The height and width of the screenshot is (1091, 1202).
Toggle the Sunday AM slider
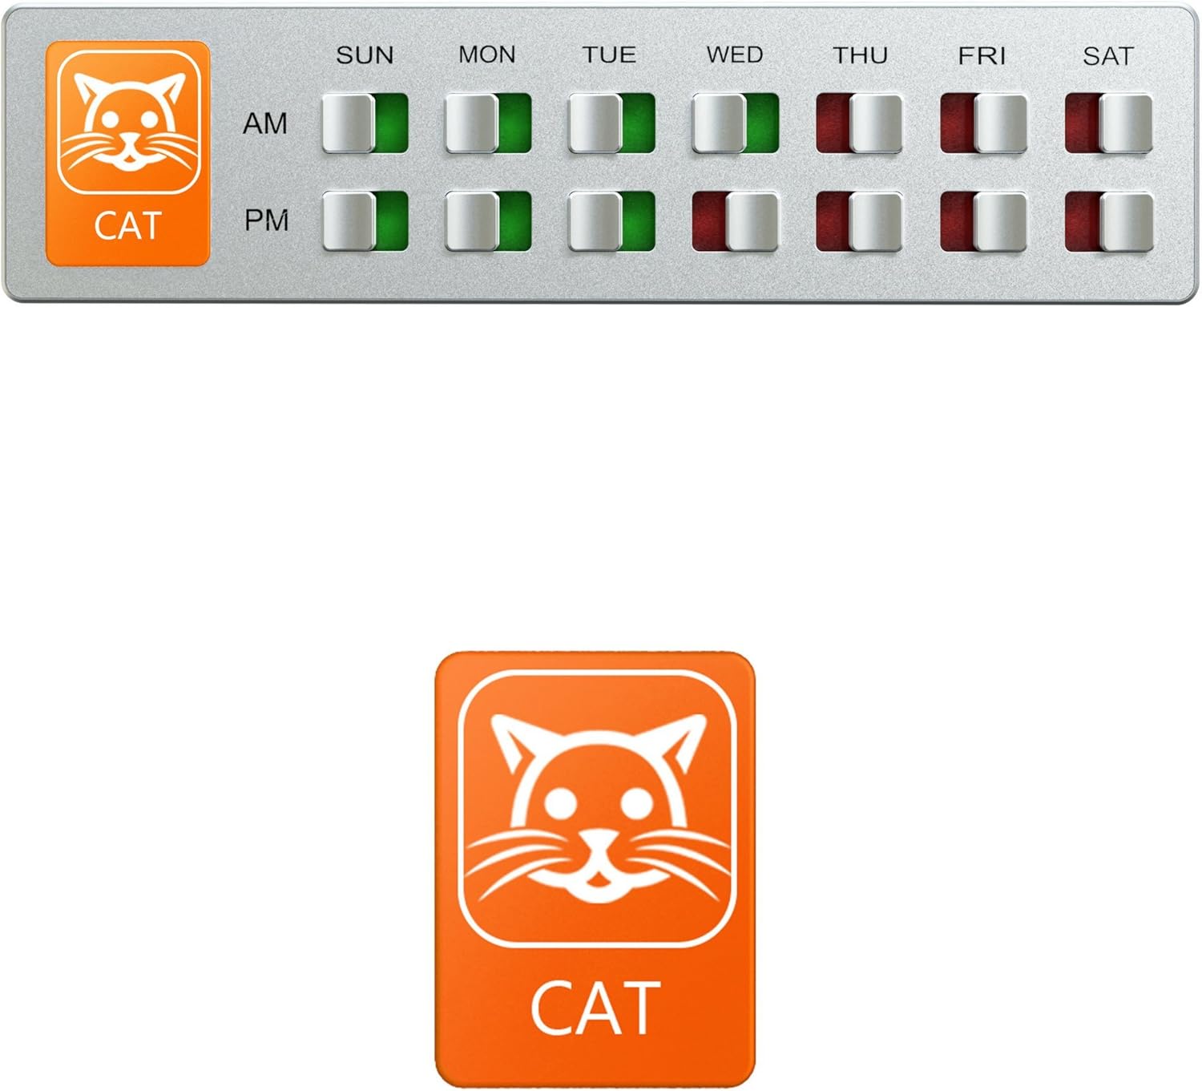click(x=365, y=123)
